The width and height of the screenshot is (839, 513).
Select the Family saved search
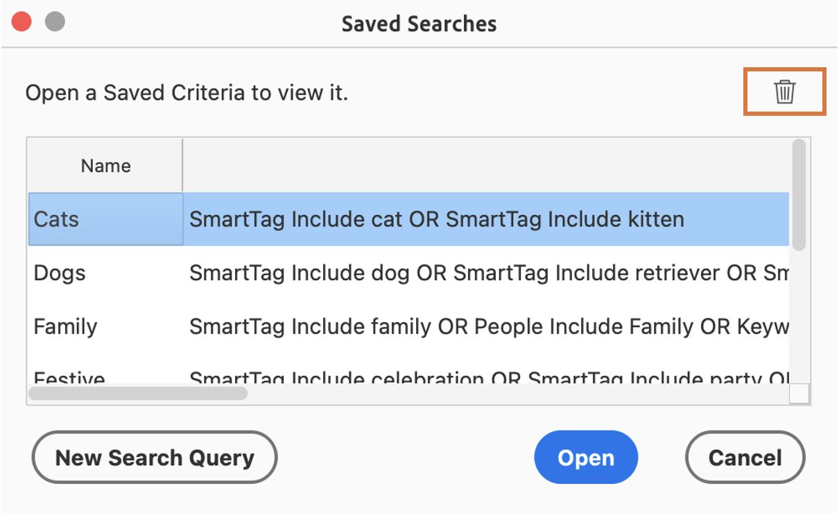click(65, 327)
